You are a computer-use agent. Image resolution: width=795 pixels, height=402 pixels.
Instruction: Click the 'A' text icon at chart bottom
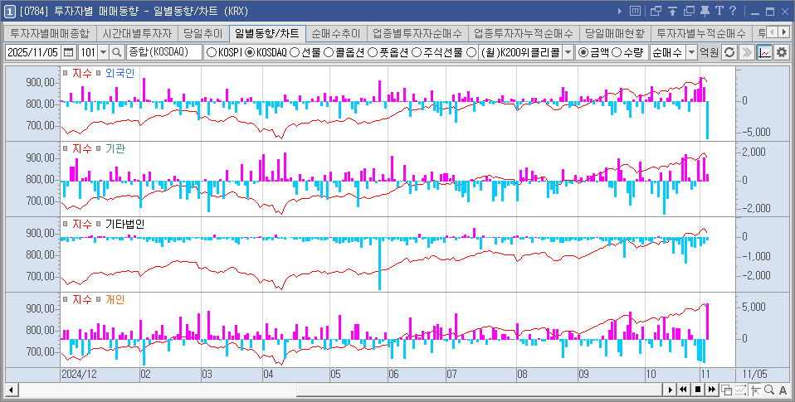(x=784, y=390)
